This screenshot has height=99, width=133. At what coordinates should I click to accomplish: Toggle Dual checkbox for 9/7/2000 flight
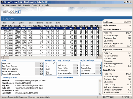coord(86,51)
